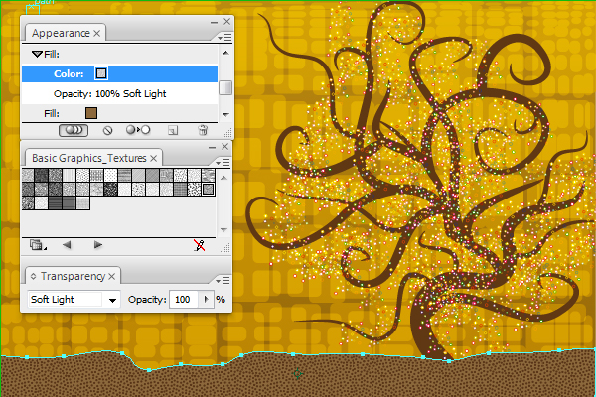
Task: Select the Transparency tab
Action: (73, 276)
